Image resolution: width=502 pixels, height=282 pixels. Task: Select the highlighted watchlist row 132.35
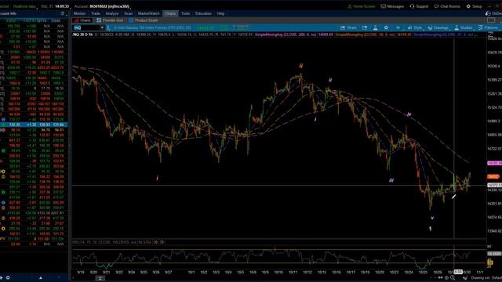pyautogui.click(x=34, y=125)
